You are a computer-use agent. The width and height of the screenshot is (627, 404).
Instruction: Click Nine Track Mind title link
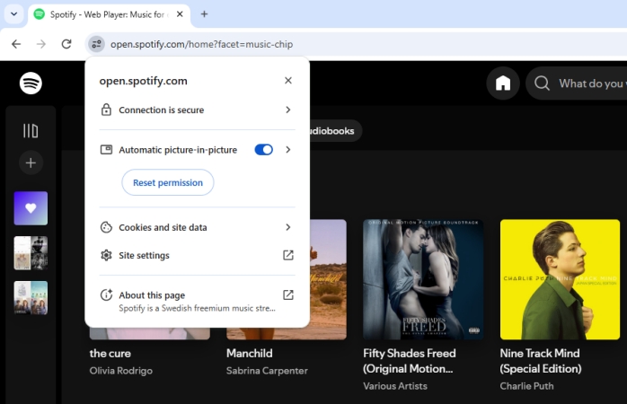(x=540, y=361)
